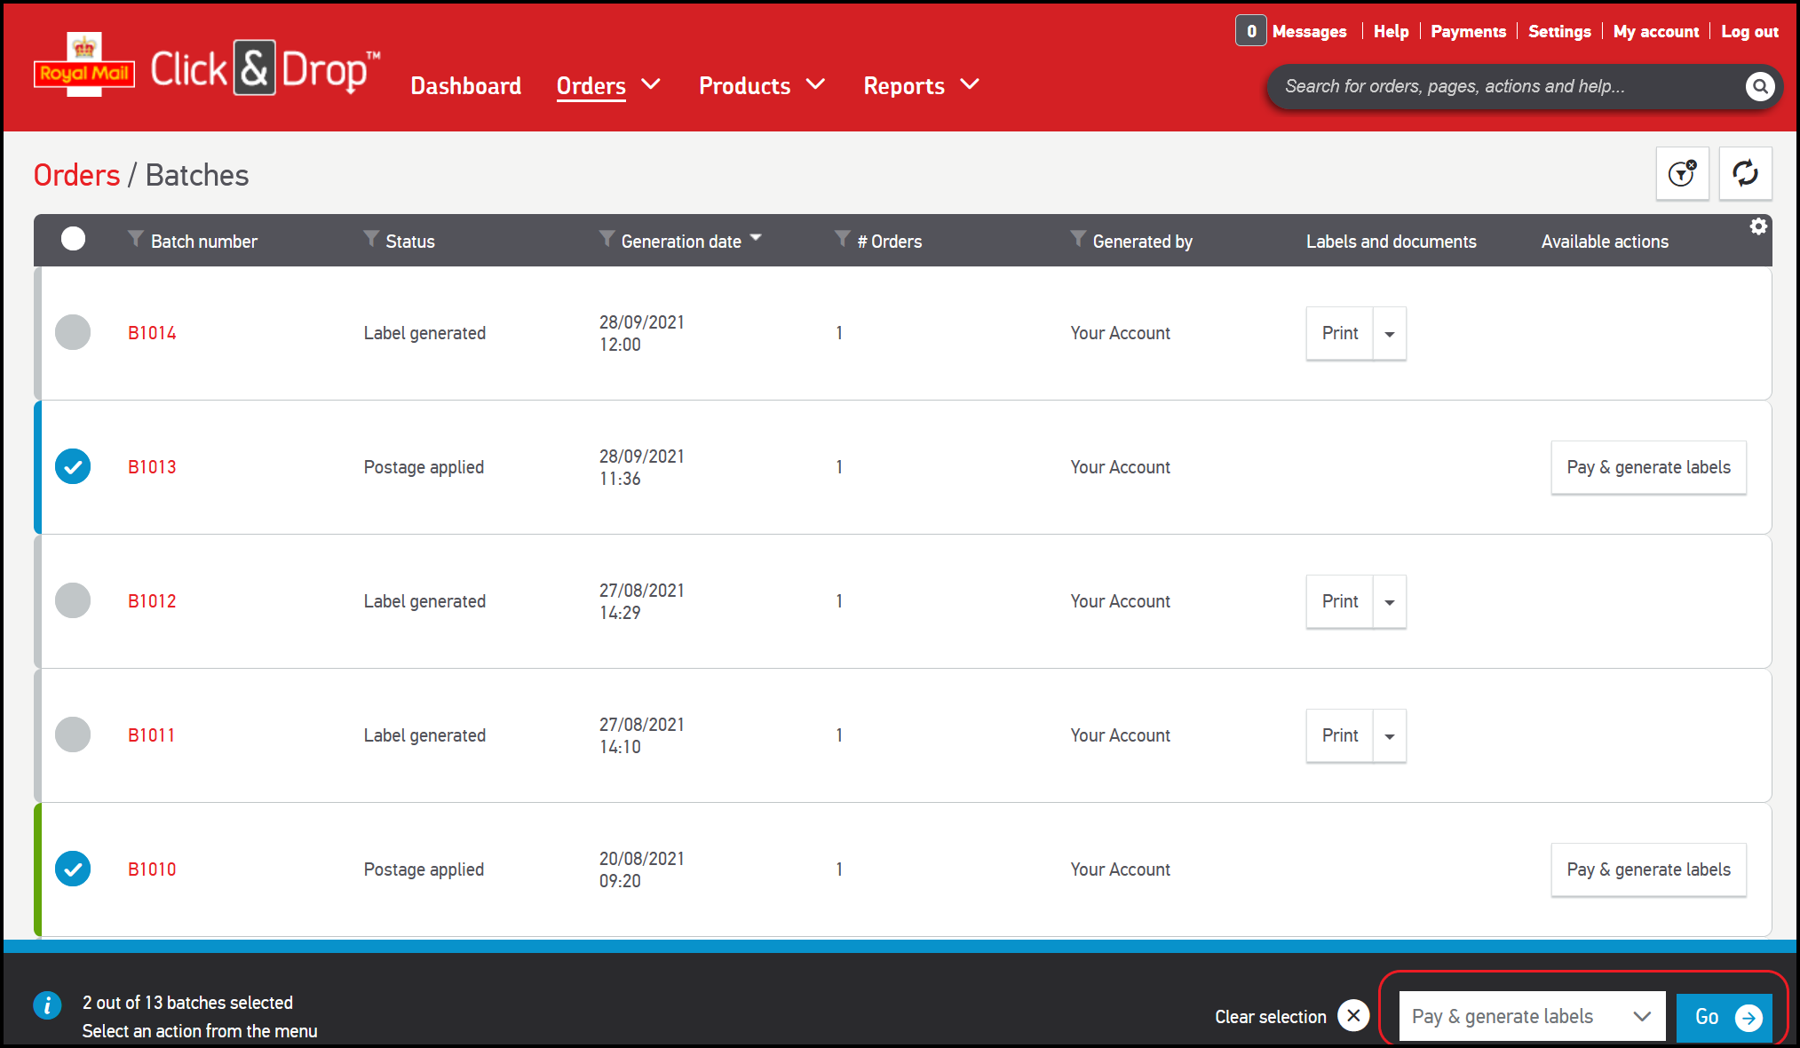Viewport: 1800px width, 1048px height.
Task: Expand Print options arrow for B1014
Action: [x=1390, y=334]
